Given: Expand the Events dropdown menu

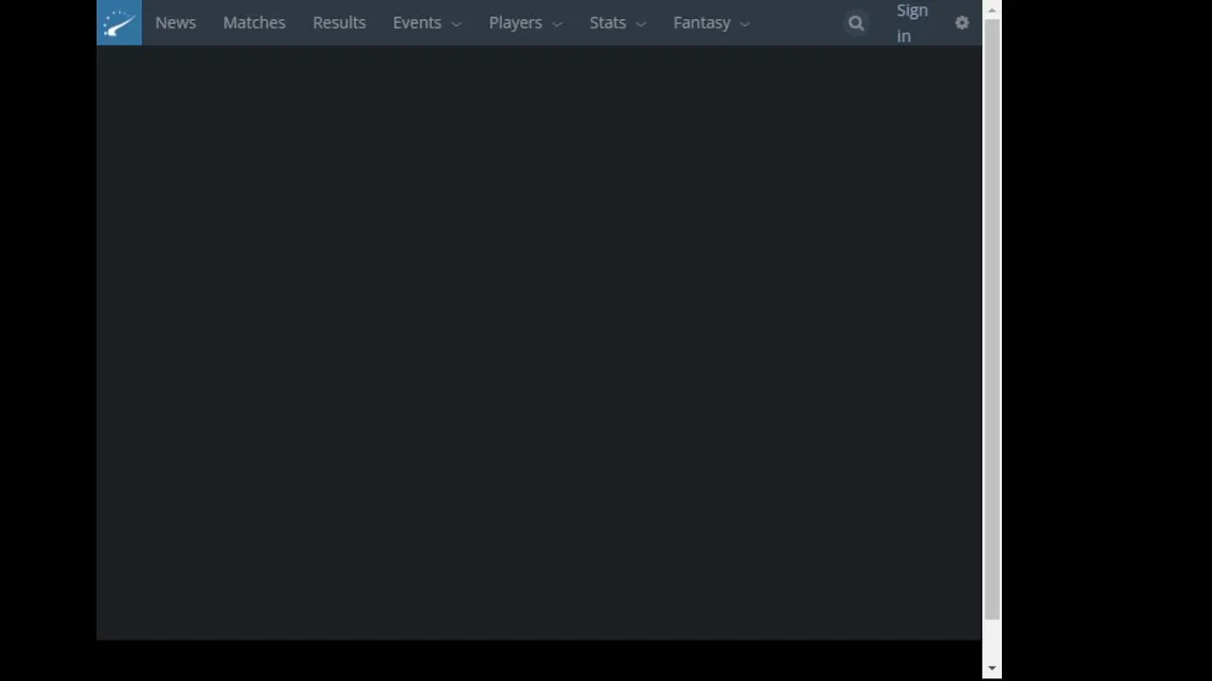Looking at the screenshot, I should point(427,23).
